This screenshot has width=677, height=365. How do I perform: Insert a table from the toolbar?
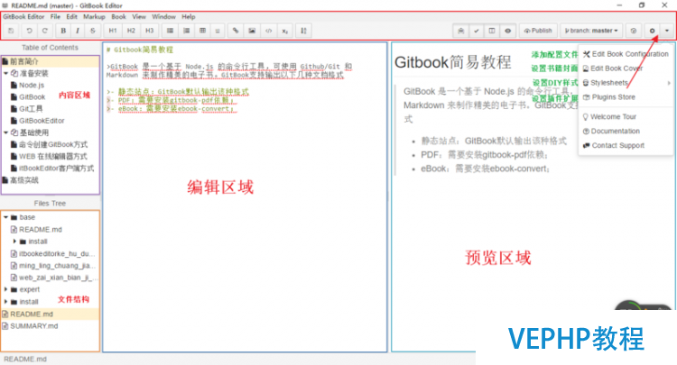202,31
